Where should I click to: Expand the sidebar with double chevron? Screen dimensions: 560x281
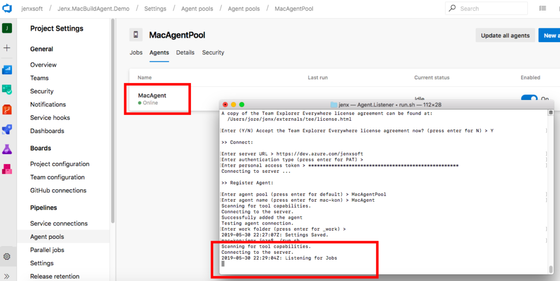coord(7,276)
